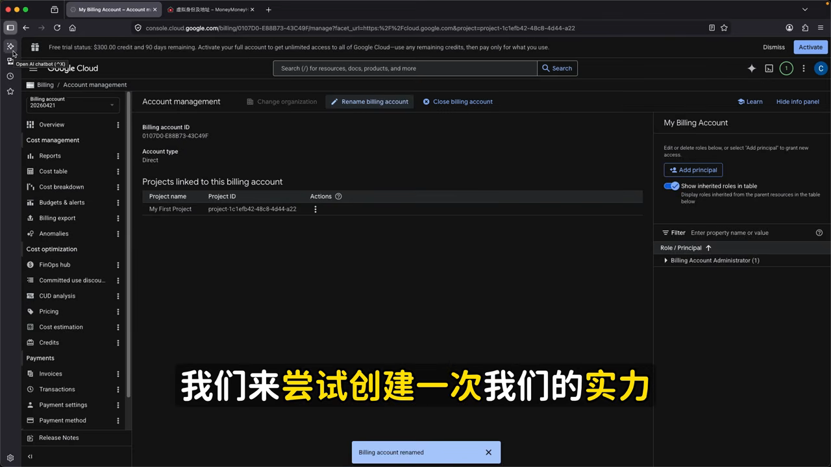Open the three-dot settings menu in header

pos(804,68)
